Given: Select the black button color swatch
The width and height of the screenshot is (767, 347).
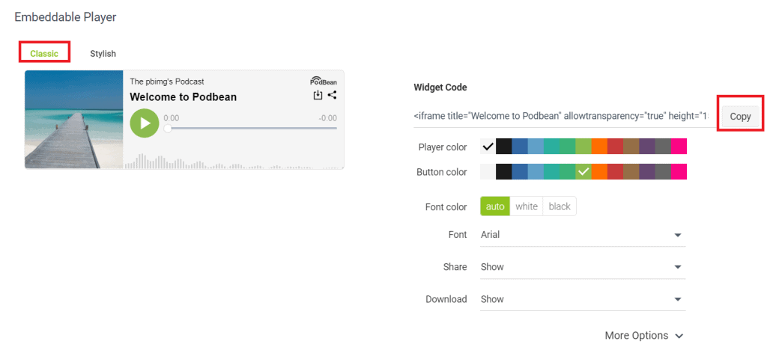Looking at the screenshot, I should (504, 171).
